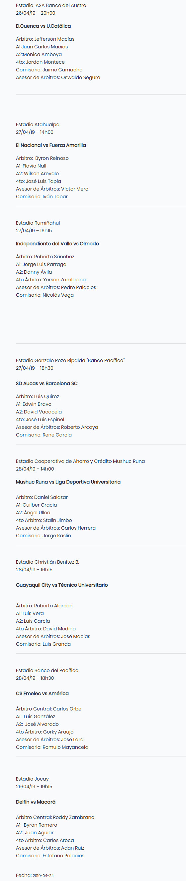This screenshot has width=186, height=881.
Task: Select the SD Aucas vs Barcelona SC heading
Action: pyautogui.click(x=47, y=383)
